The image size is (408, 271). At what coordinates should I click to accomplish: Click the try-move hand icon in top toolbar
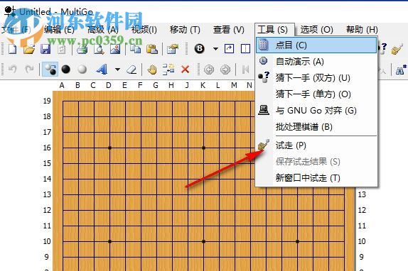click(397, 49)
